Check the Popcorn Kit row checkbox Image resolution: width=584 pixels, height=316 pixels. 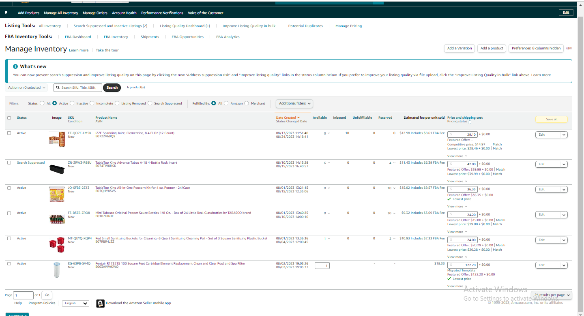tap(9, 188)
